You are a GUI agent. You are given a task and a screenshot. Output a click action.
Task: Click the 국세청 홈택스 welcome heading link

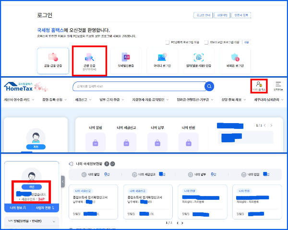pyautogui.click(x=50, y=30)
